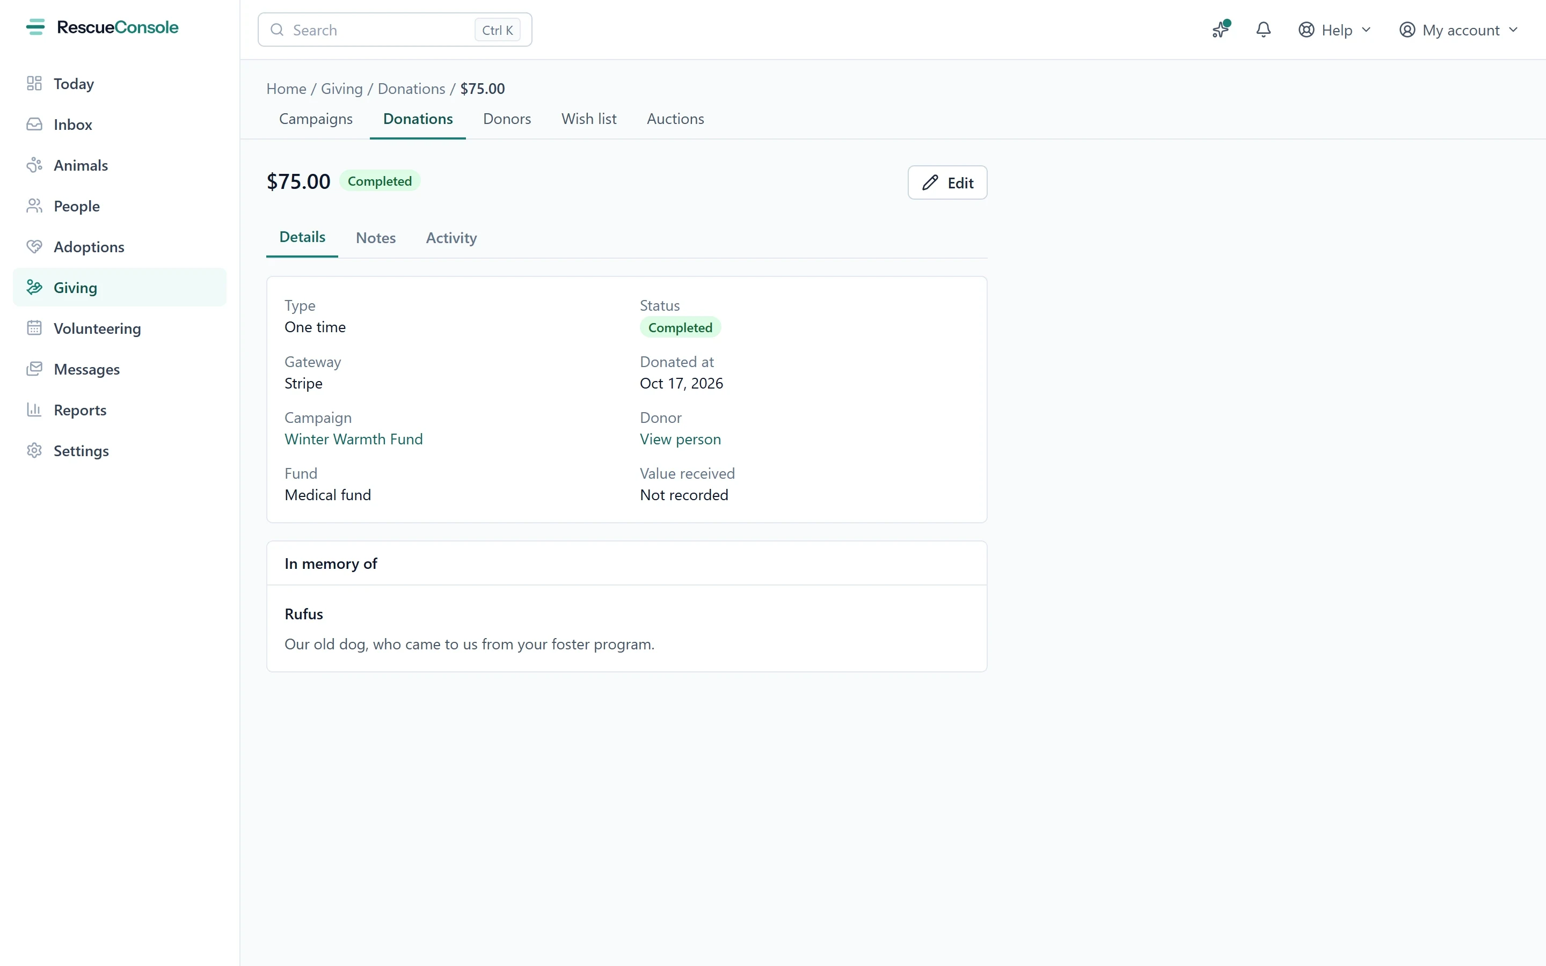Viewport: 1546px width, 966px height.
Task: Select the Animals paw icon
Action: (x=34, y=165)
